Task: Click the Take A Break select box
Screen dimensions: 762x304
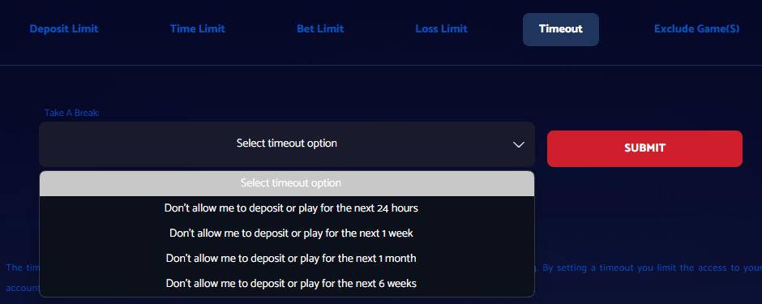Action: click(x=287, y=144)
